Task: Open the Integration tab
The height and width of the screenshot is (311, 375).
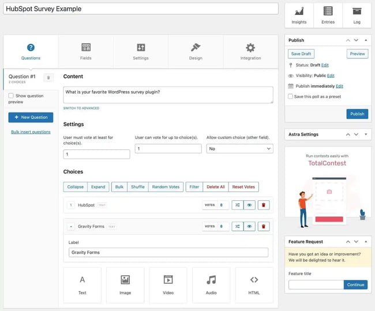Action: click(250, 52)
